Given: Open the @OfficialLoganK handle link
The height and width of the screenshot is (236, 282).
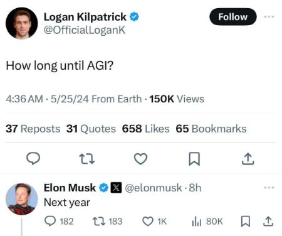Looking at the screenshot, I should 85,30.
